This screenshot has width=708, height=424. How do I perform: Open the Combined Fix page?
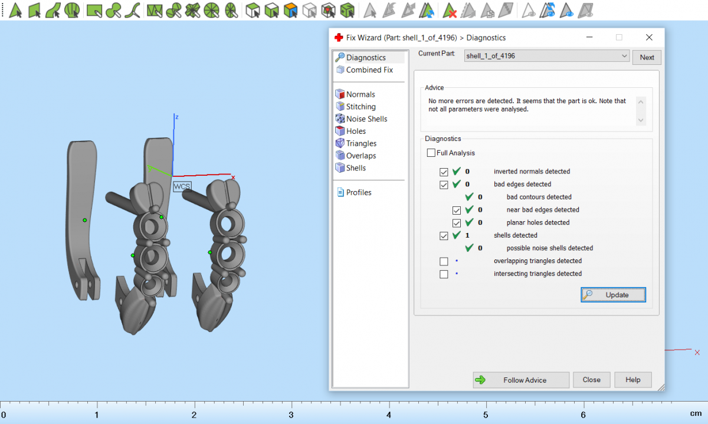point(369,70)
